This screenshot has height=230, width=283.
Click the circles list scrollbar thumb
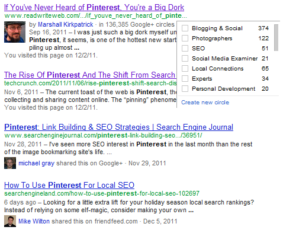276,37
